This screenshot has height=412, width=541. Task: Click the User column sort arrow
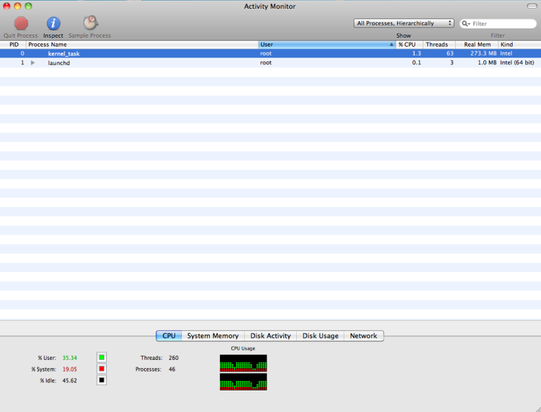[x=392, y=45]
